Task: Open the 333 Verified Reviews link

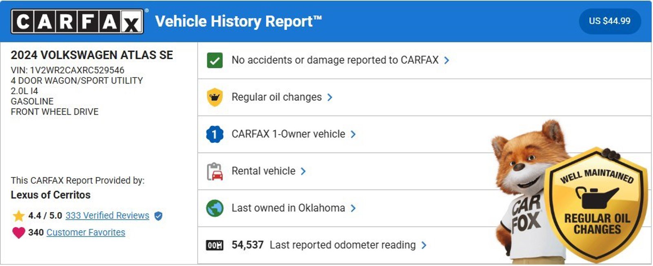Action: coord(107,215)
